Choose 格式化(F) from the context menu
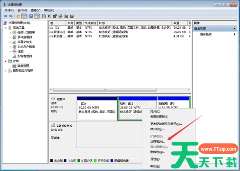240x171 pixels. (157, 129)
